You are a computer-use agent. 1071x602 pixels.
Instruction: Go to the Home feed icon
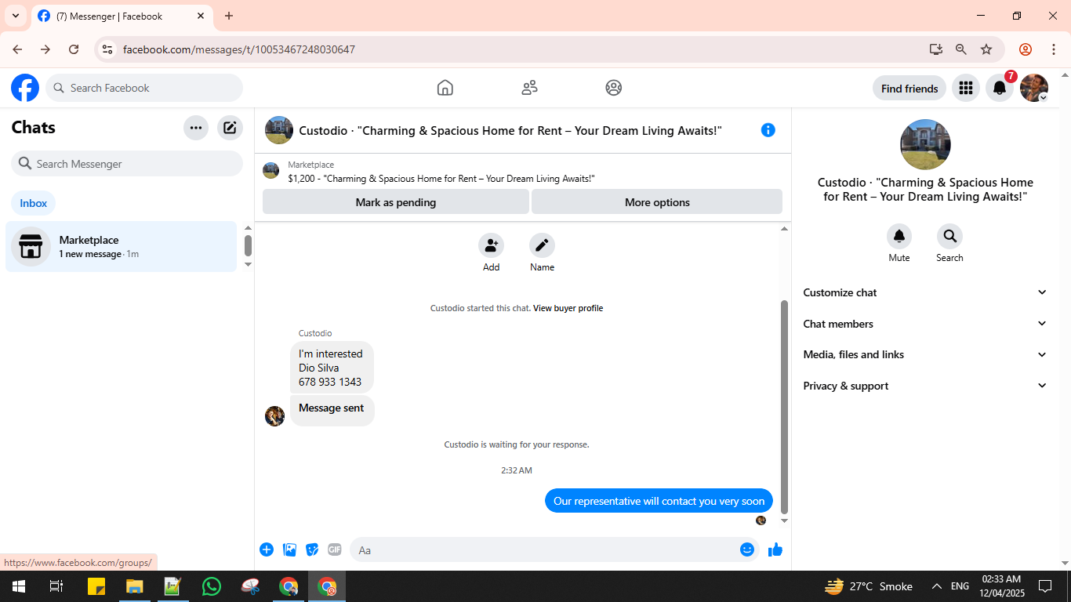pos(445,88)
